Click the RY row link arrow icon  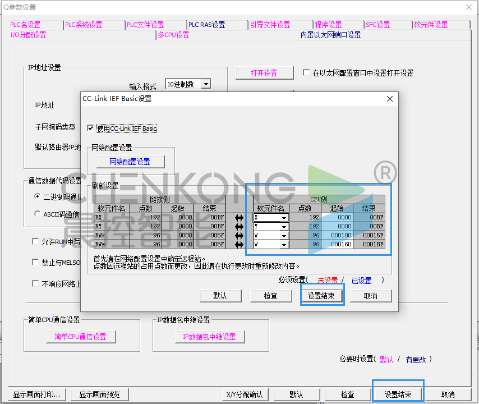(239, 227)
